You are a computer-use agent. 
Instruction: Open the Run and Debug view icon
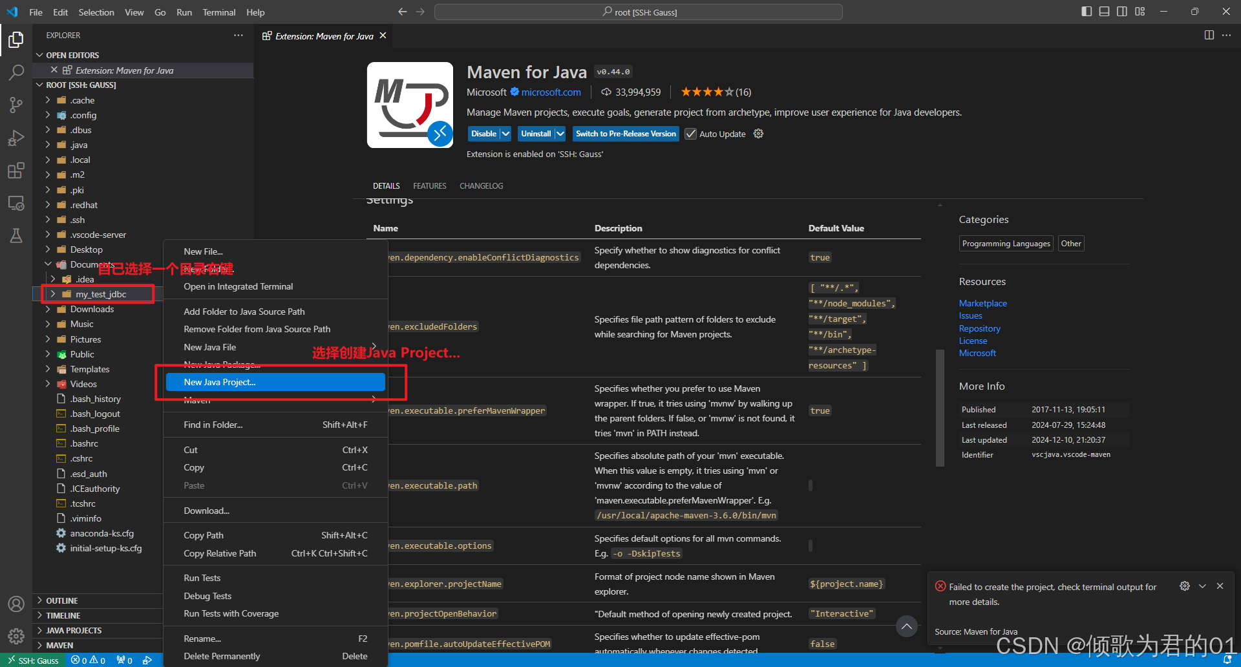(16, 138)
